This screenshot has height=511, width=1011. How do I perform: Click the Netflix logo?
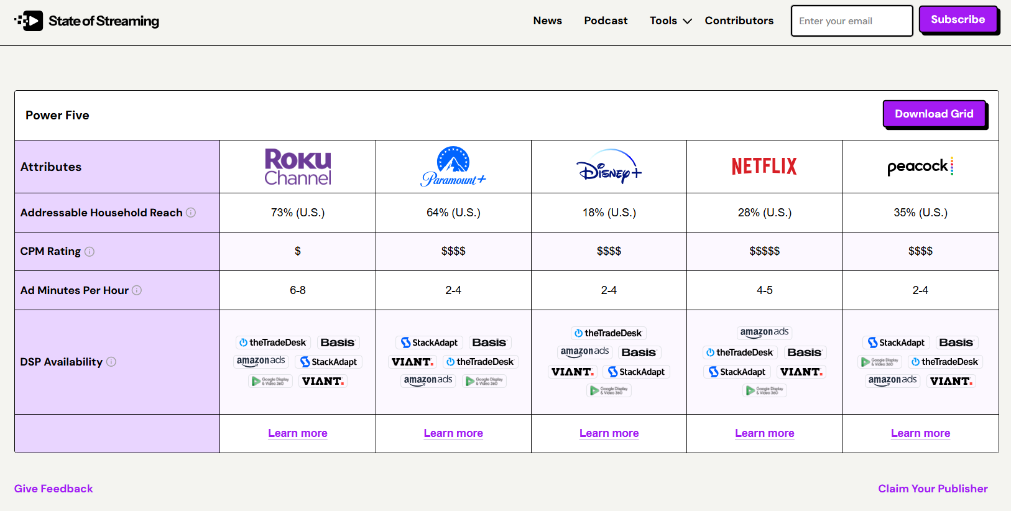[764, 167]
